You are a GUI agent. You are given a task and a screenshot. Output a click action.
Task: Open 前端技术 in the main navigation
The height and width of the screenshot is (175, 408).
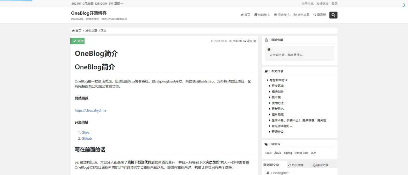(x=262, y=15)
